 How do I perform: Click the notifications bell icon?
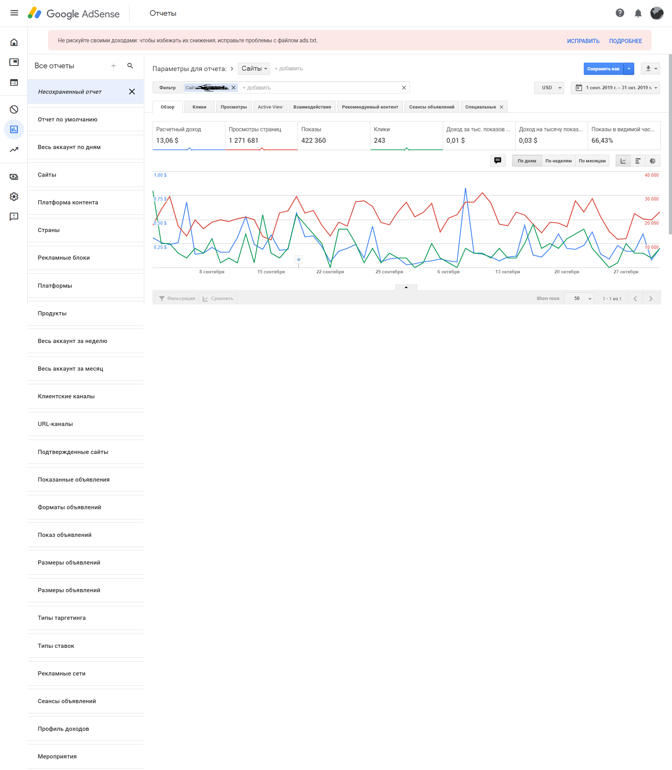pos(637,14)
